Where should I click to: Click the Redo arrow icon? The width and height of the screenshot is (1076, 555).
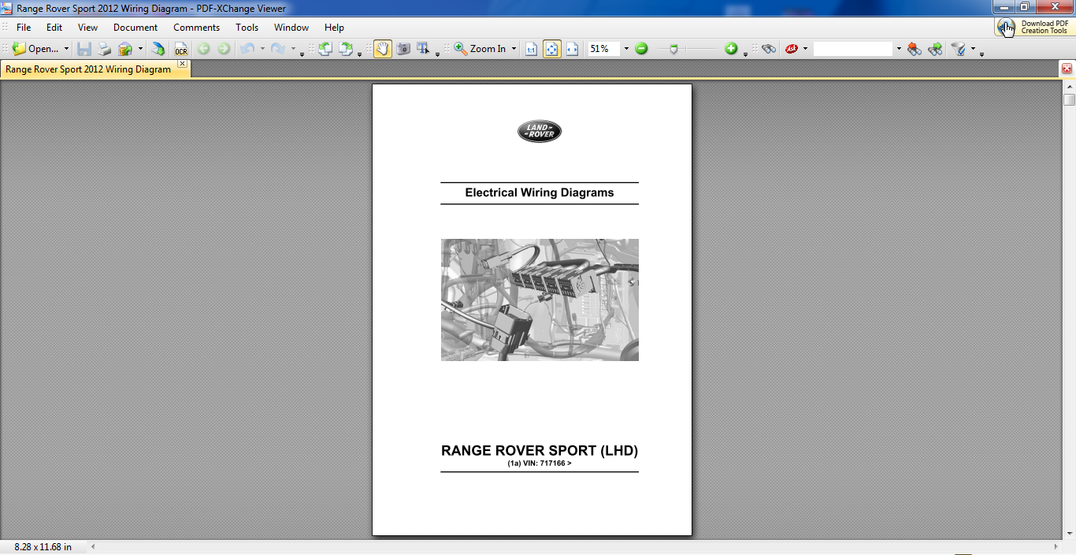click(x=278, y=49)
